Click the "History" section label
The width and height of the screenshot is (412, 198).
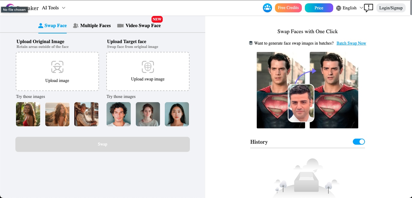tap(259, 142)
